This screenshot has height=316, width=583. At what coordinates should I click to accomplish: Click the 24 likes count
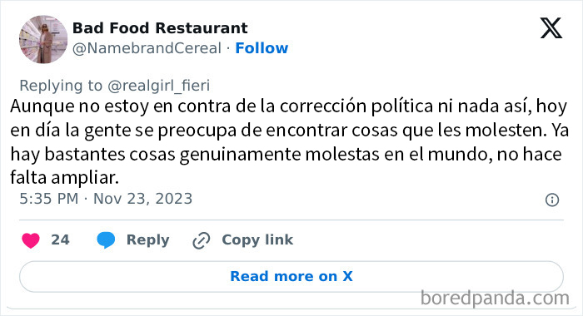(60, 239)
